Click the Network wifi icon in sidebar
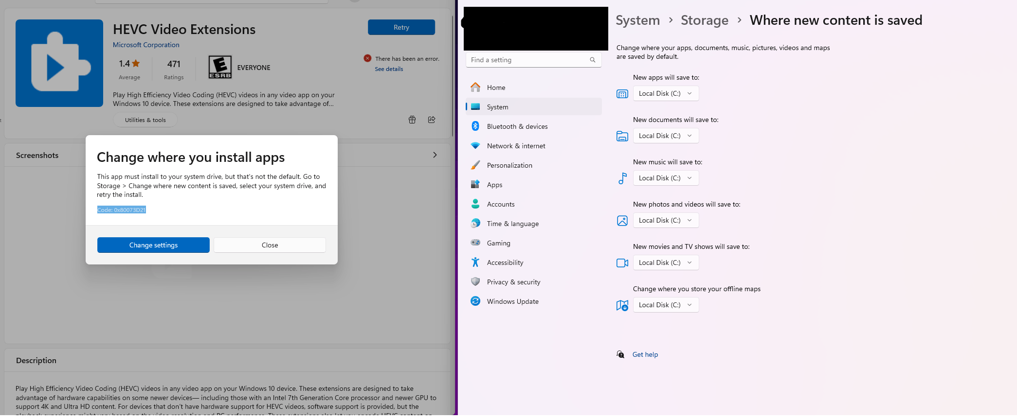 coord(475,146)
